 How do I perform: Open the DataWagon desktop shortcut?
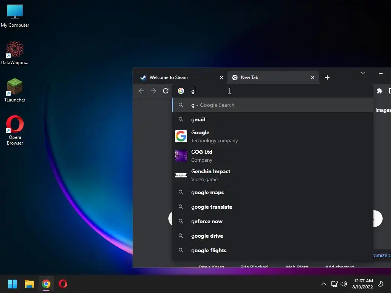tap(15, 53)
